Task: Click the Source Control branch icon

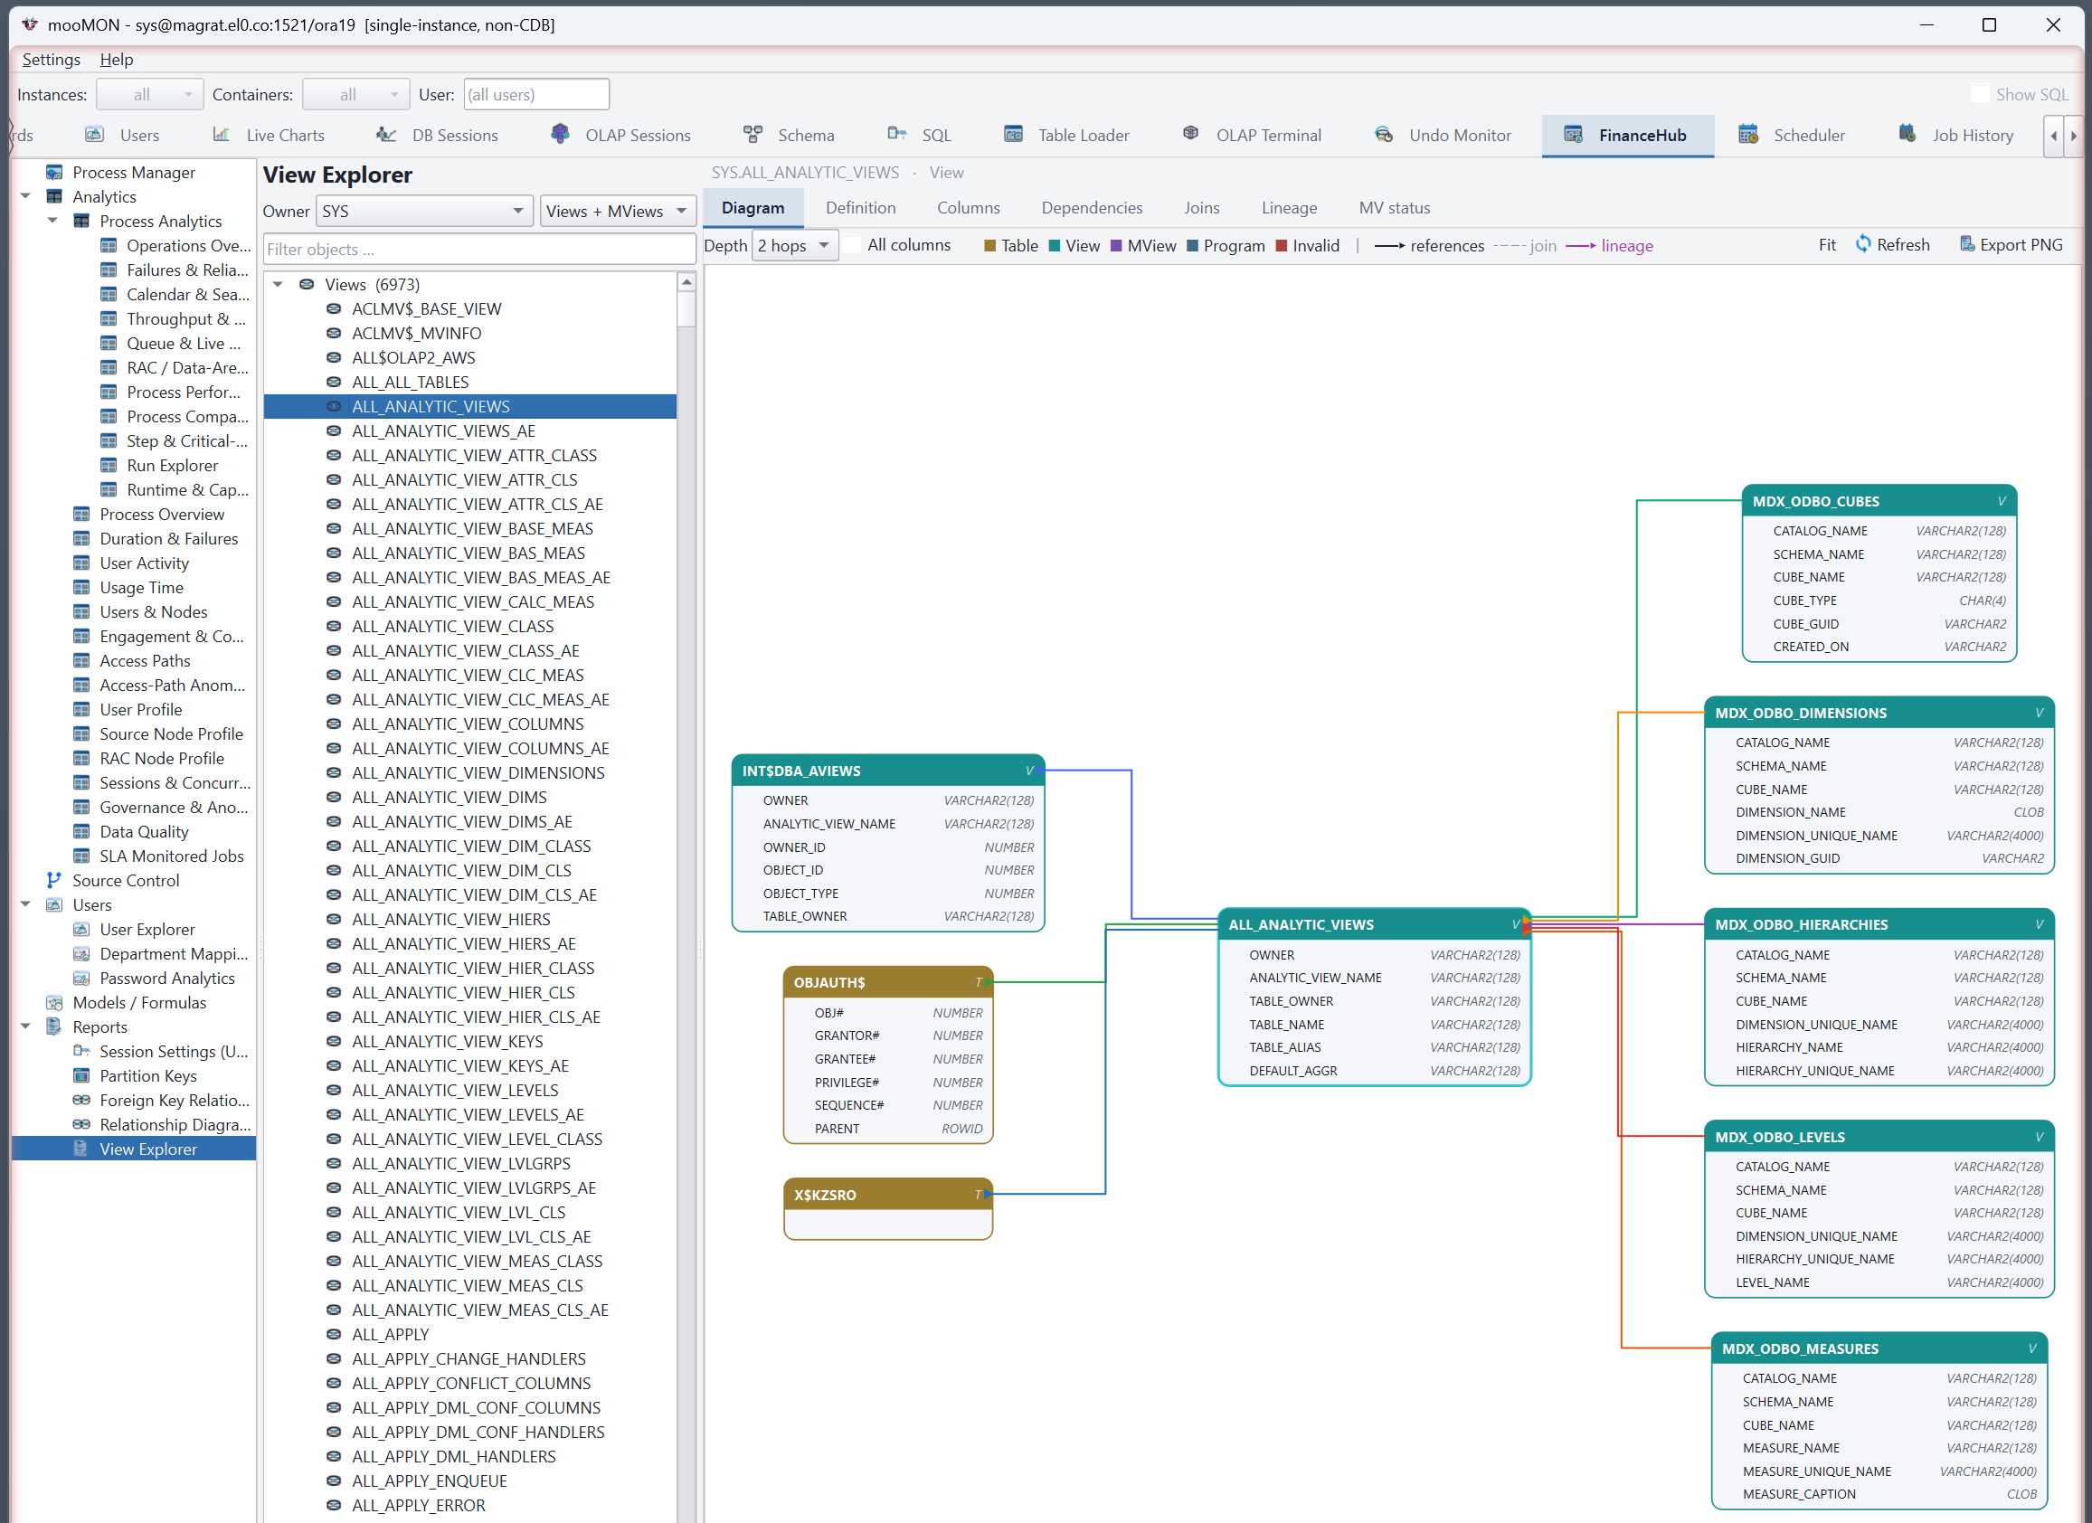Action: 54,880
